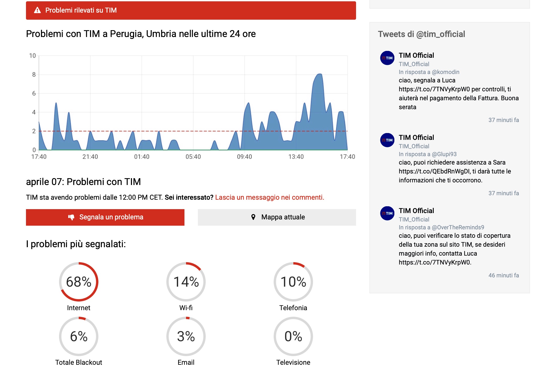Image resolution: width=551 pixels, height=370 pixels.
Task: Open the t.co/QEbdRnWgDI link in tweet
Action: pyautogui.click(x=434, y=171)
